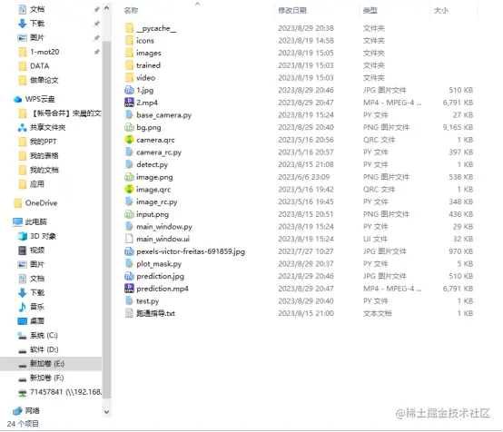Open 3D 对象 under 此电脑
Screen dimensions: 503x432
pyautogui.click(x=43, y=236)
